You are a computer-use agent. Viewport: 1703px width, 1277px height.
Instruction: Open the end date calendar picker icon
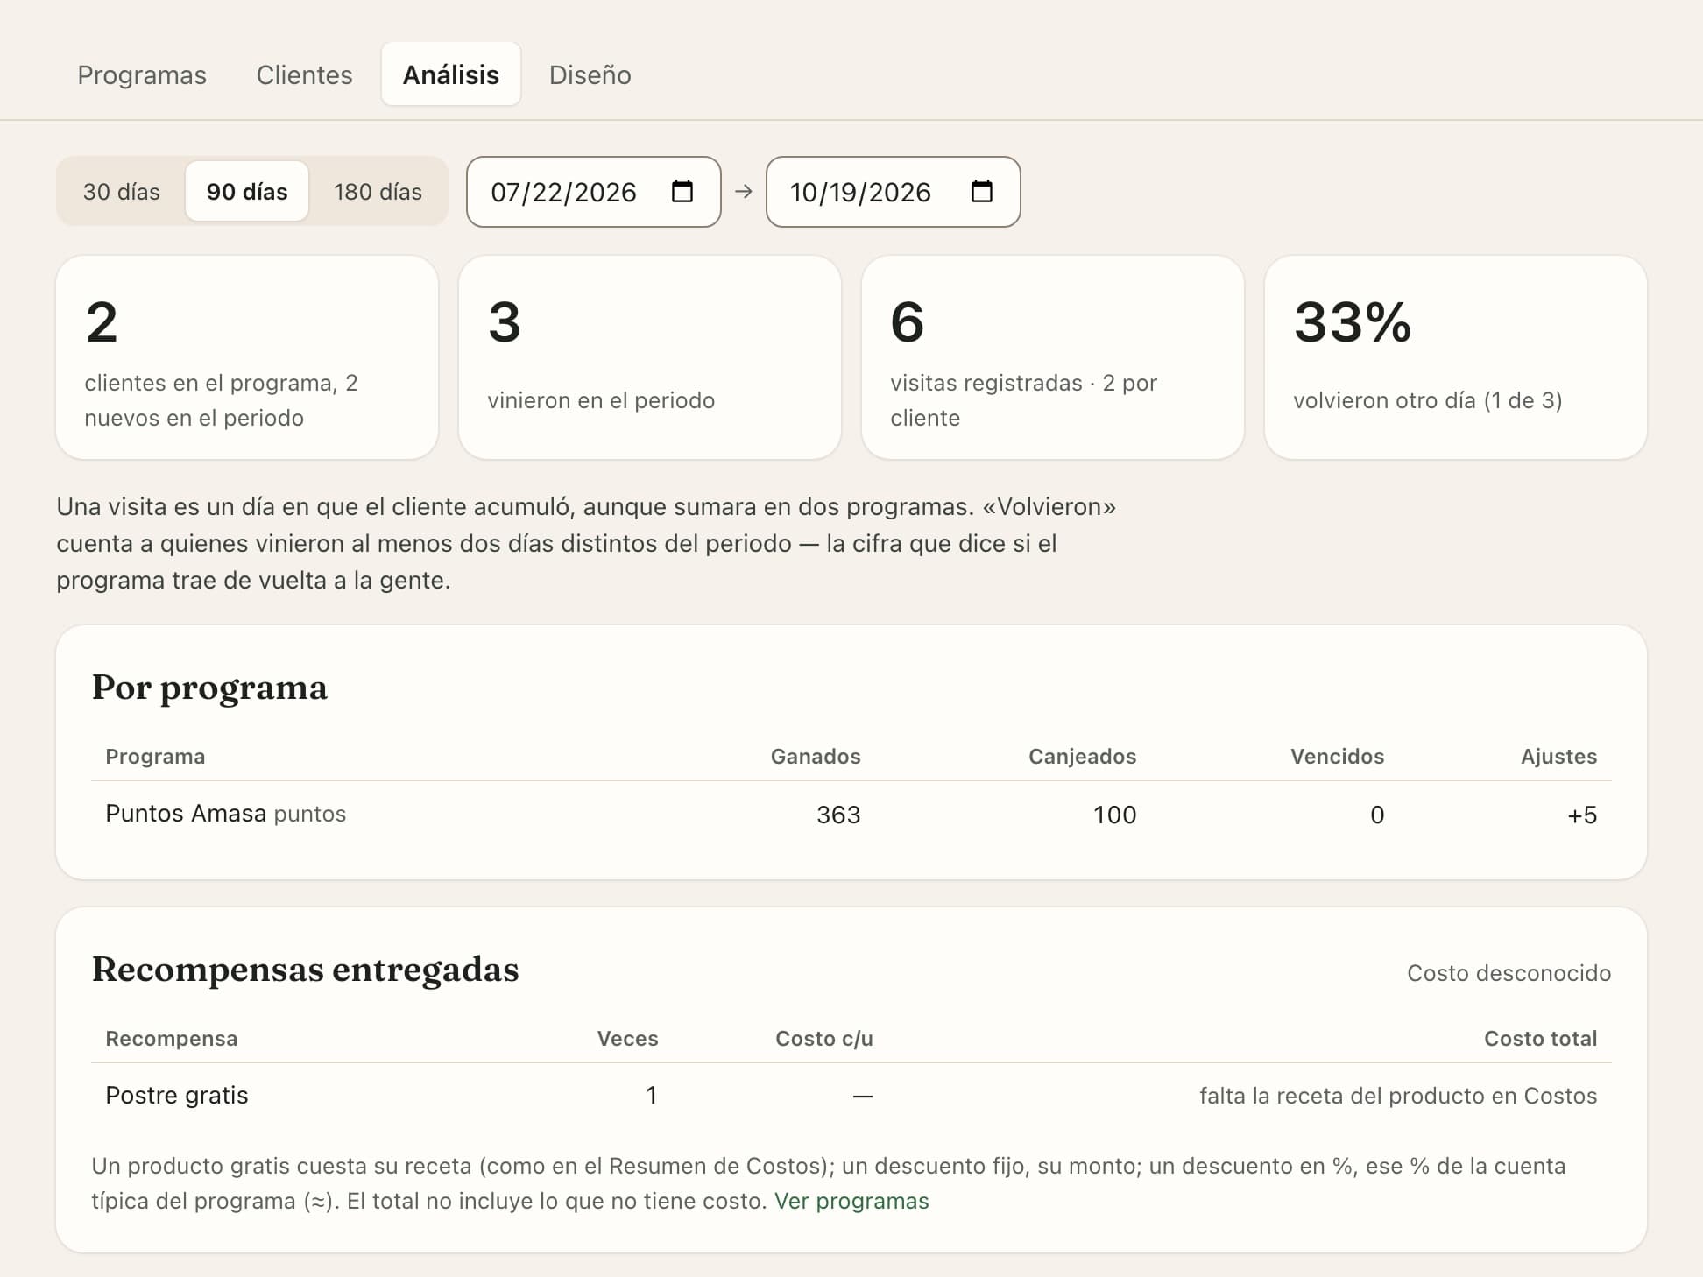pos(981,191)
